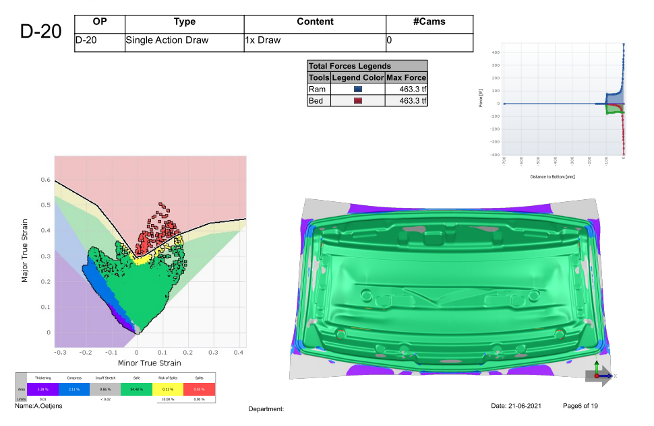This screenshot has width=654, height=426.
Task: Click the 'Tools' header in forces table
Action: pos(319,77)
